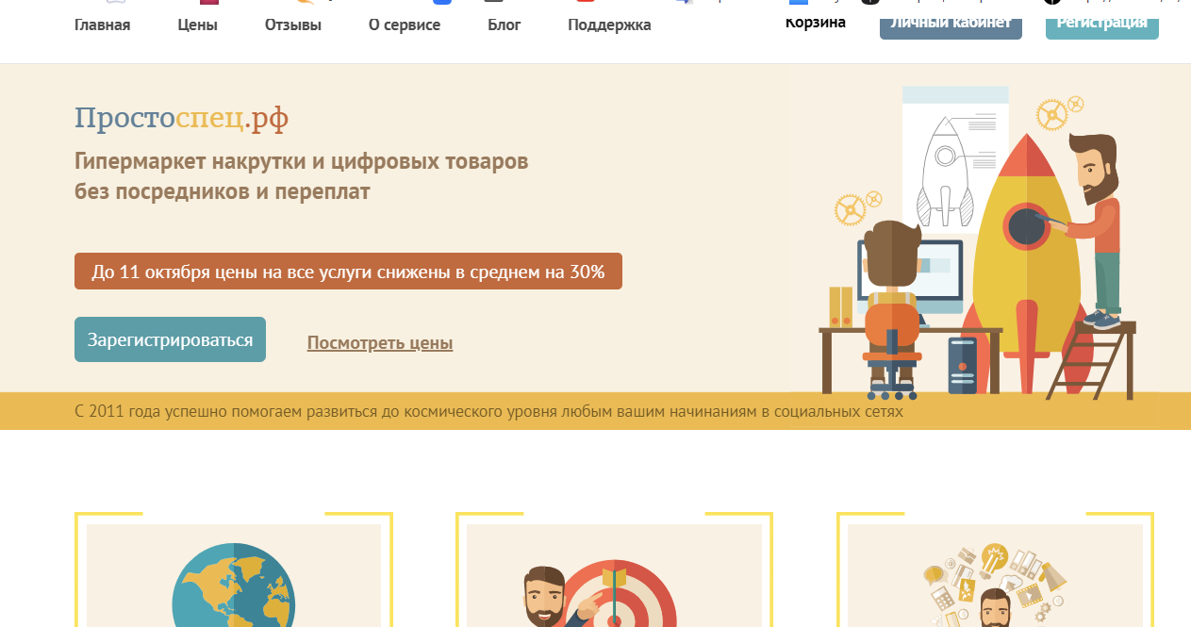This screenshot has width=1191, height=627.
Task: Open the Отзывы section
Action: (293, 25)
